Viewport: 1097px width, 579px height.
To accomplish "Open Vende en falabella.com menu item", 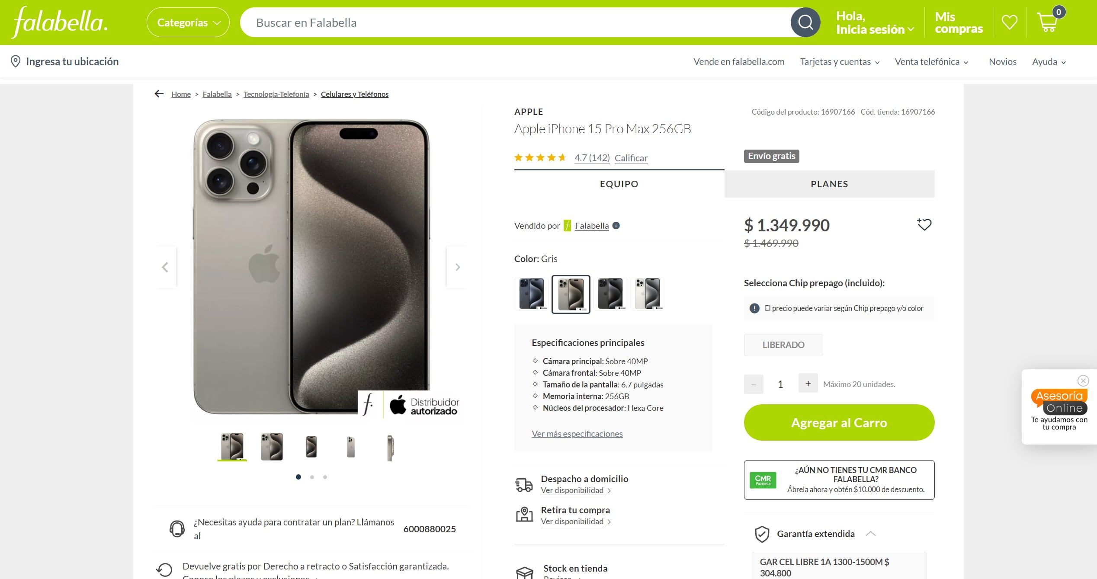I will click(739, 61).
